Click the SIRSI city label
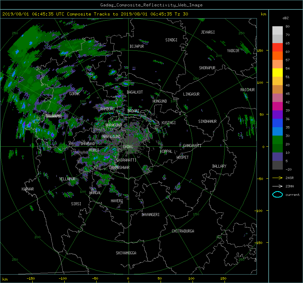The height and width of the screenshot is (283, 303). [x=76, y=204]
